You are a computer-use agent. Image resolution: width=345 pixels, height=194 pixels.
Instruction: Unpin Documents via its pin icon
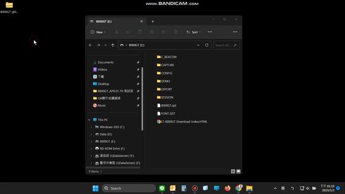138,63
